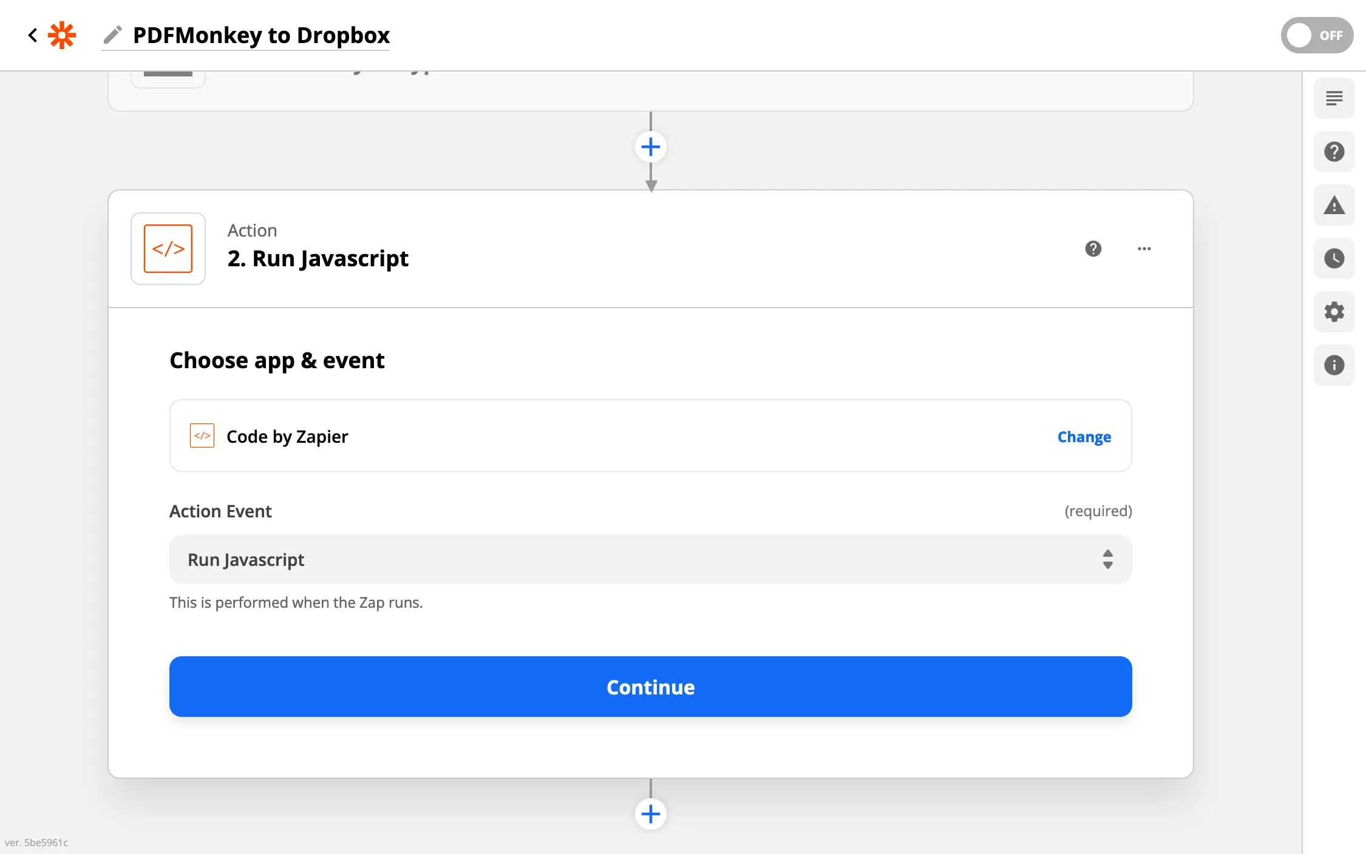Add a step above Run Javascript
1366x854 pixels.
tap(650, 146)
